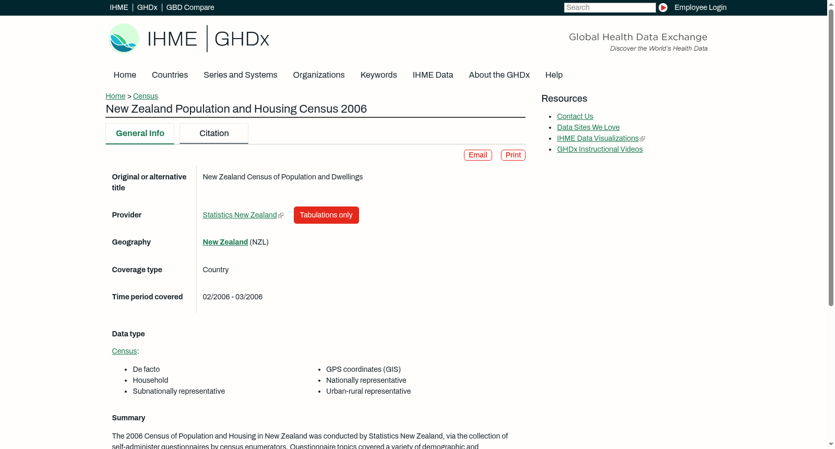Open New Zealand geography link
Viewport: 835px width, 449px height.
click(x=225, y=242)
